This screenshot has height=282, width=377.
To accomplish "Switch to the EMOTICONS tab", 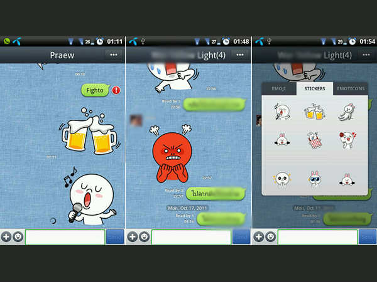I will [351, 89].
